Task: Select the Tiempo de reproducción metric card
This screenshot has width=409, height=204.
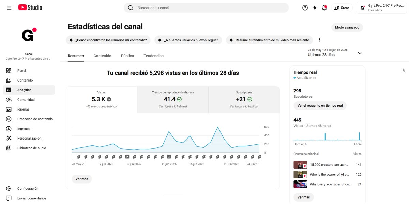Action: click(x=173, y=100)
